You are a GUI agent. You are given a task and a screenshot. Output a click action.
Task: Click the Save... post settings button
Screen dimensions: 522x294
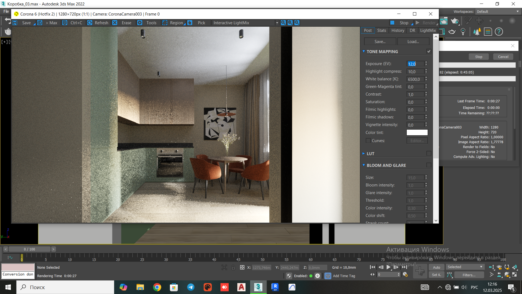(380, 42)
